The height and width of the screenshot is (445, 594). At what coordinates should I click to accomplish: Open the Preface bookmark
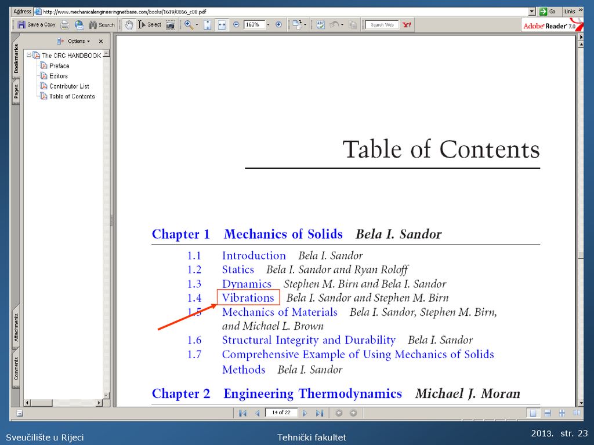59,66
